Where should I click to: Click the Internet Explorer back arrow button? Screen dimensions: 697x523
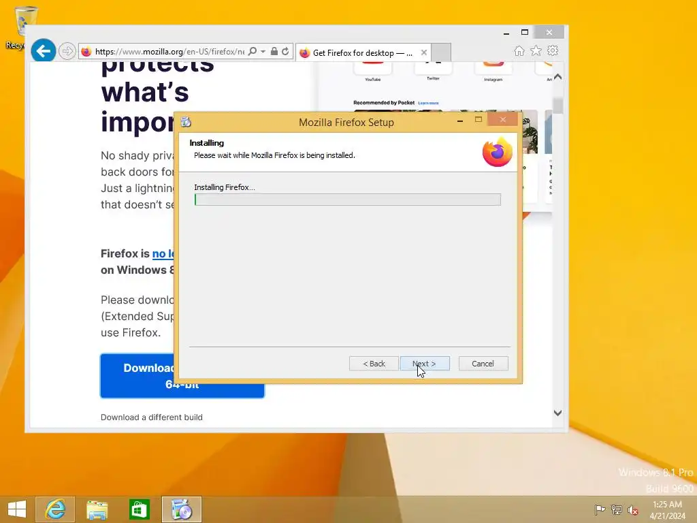pyautogui.click(x=43, y=51)
